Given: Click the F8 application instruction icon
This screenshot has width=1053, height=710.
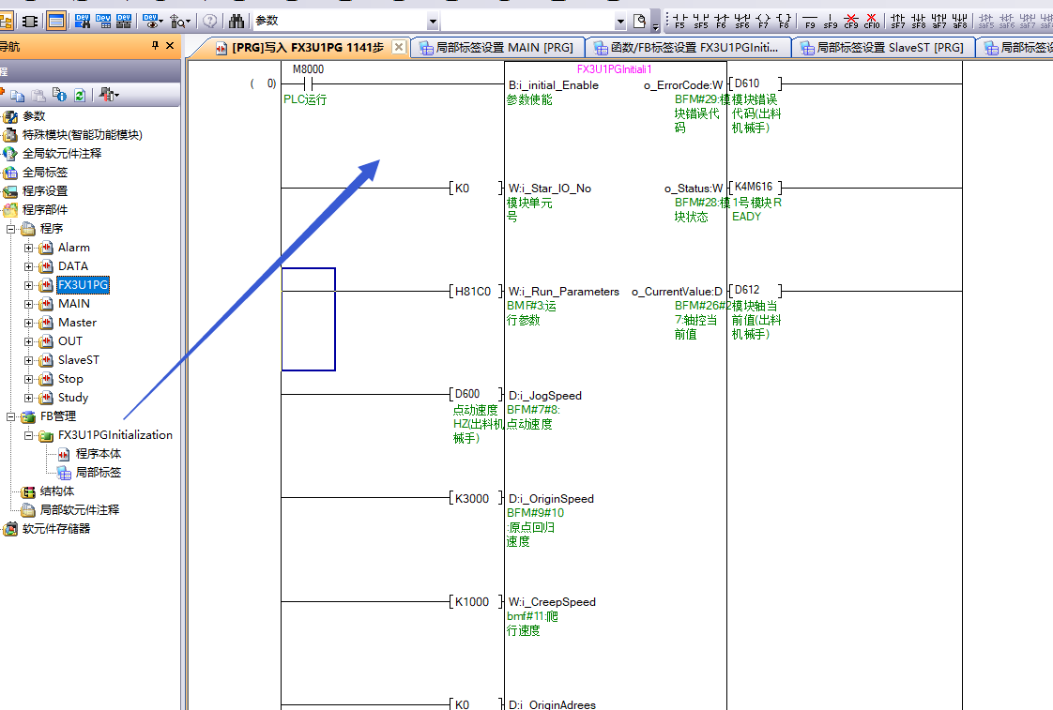Looking at the screenshot, I should pos(785,21).
